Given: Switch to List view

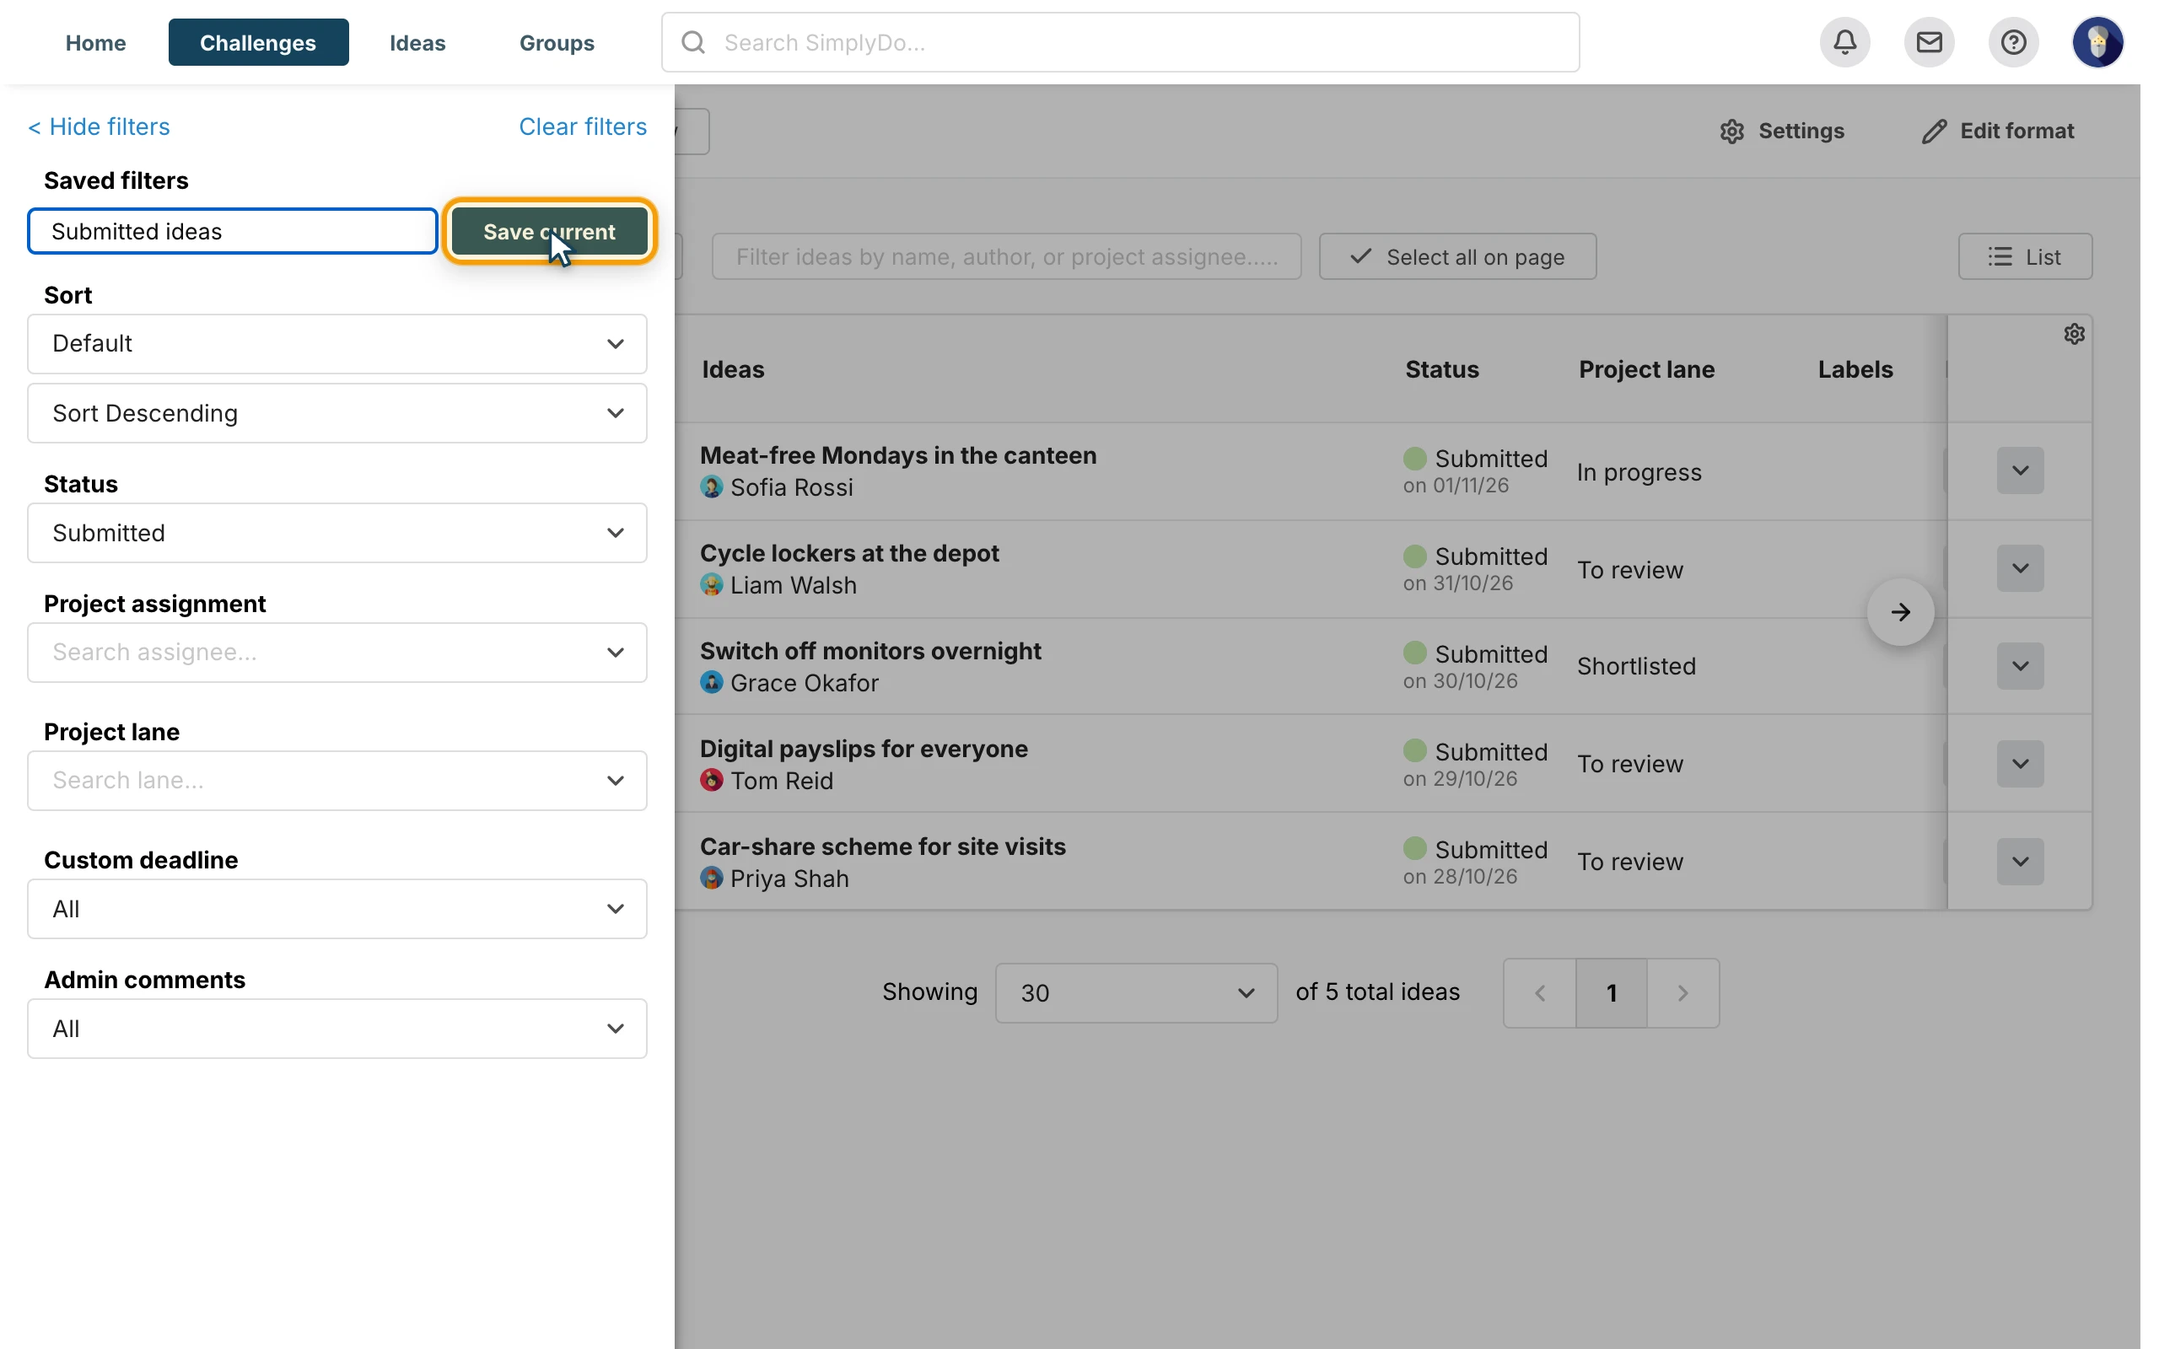Looking at the screenshot, I should (2024, 257).
